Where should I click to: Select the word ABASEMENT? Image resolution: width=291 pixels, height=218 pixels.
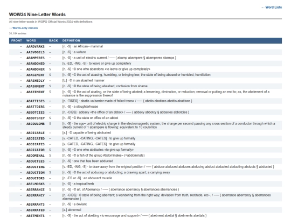tap(36, 75)
